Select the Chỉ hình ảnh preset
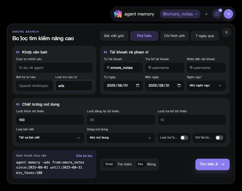Viewport: 242px width, 191px height. pyautogui.click(x=175, y=36)
